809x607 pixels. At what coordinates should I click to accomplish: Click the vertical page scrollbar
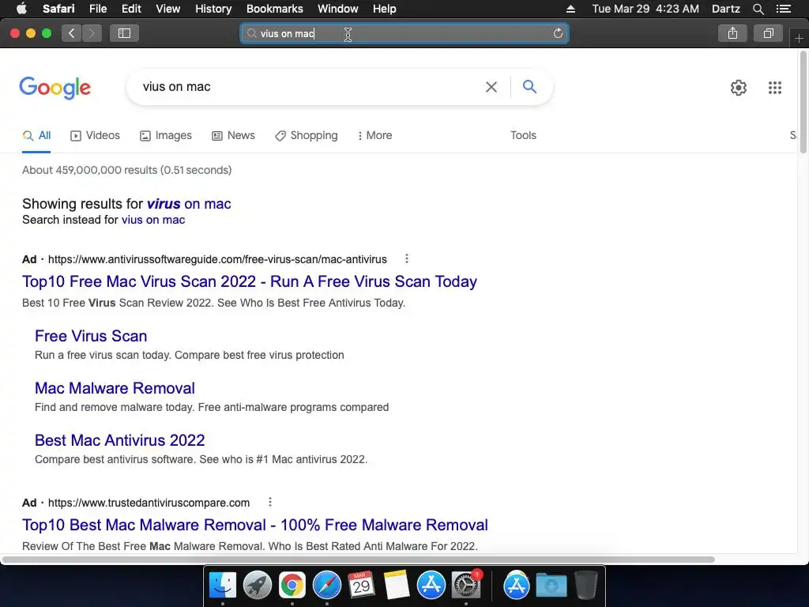coord(803,102)
